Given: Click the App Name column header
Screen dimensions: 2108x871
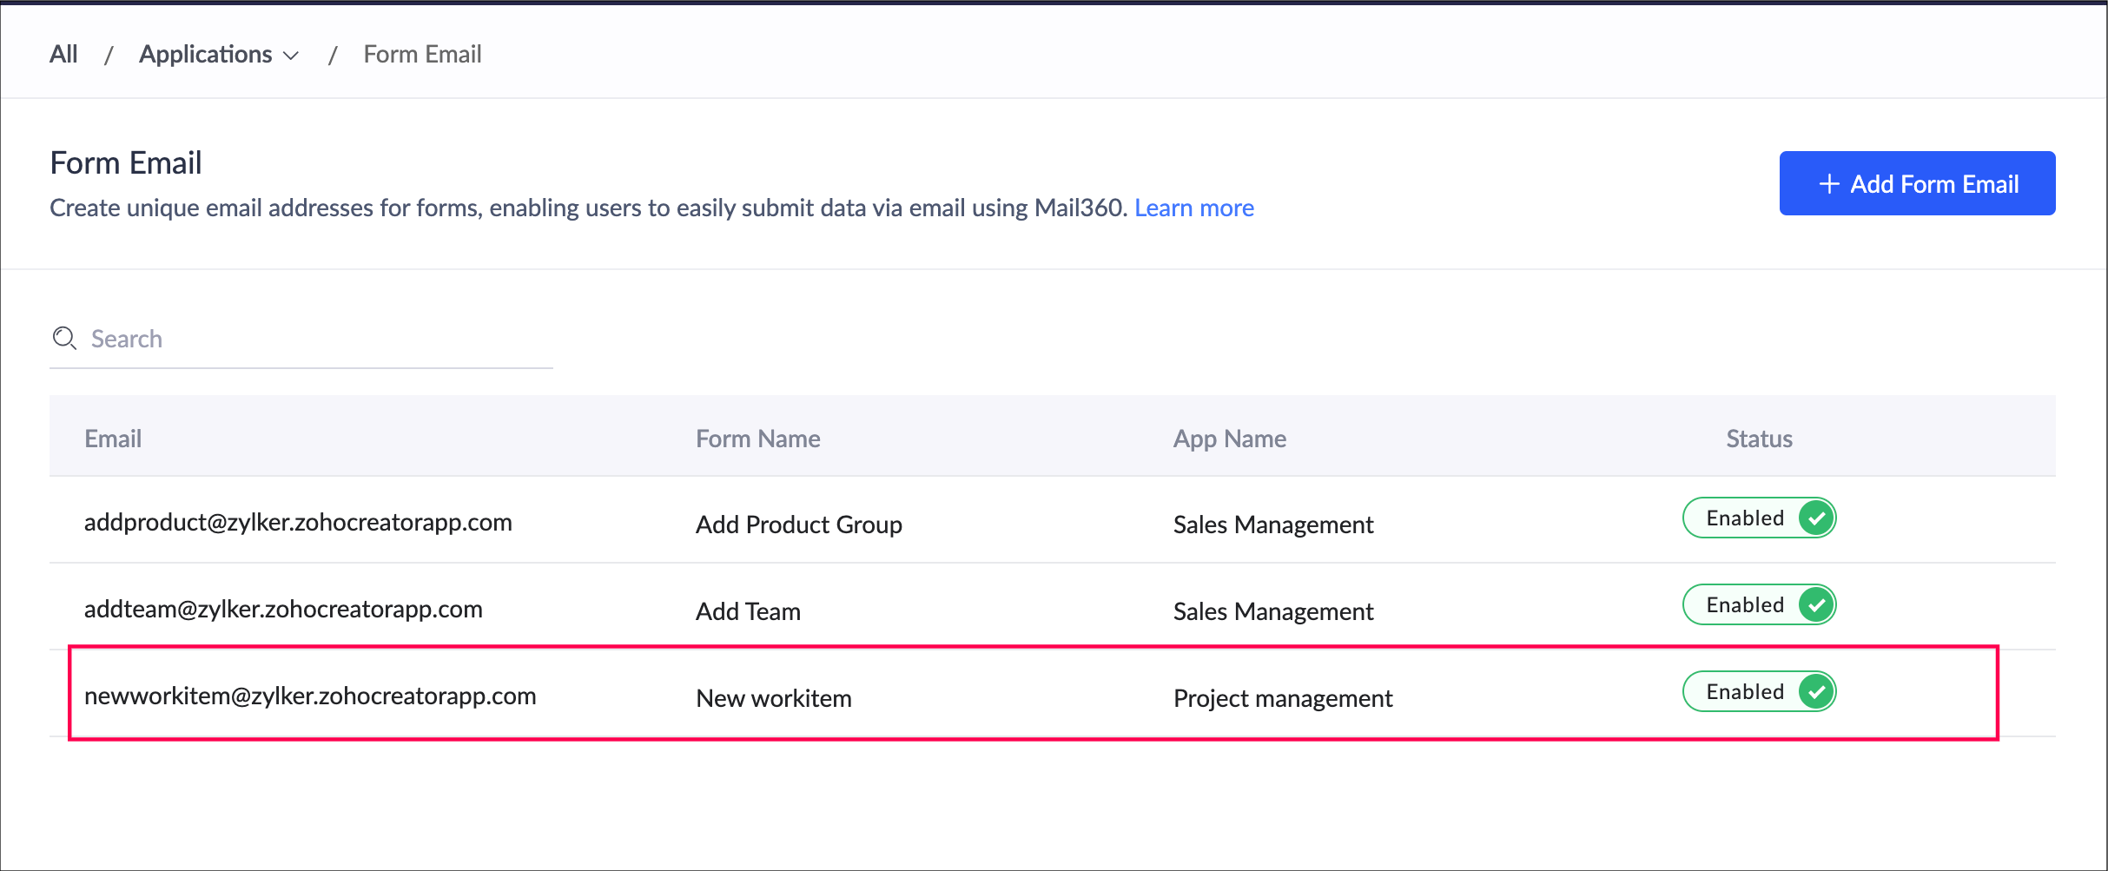Looking at the screenshot, I should click(1229, 439).
